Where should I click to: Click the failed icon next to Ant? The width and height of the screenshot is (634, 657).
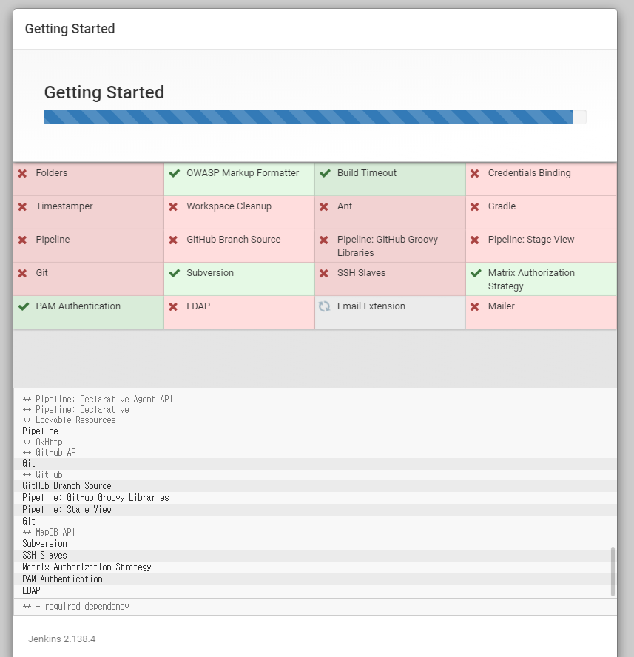[x=324, y=206]
